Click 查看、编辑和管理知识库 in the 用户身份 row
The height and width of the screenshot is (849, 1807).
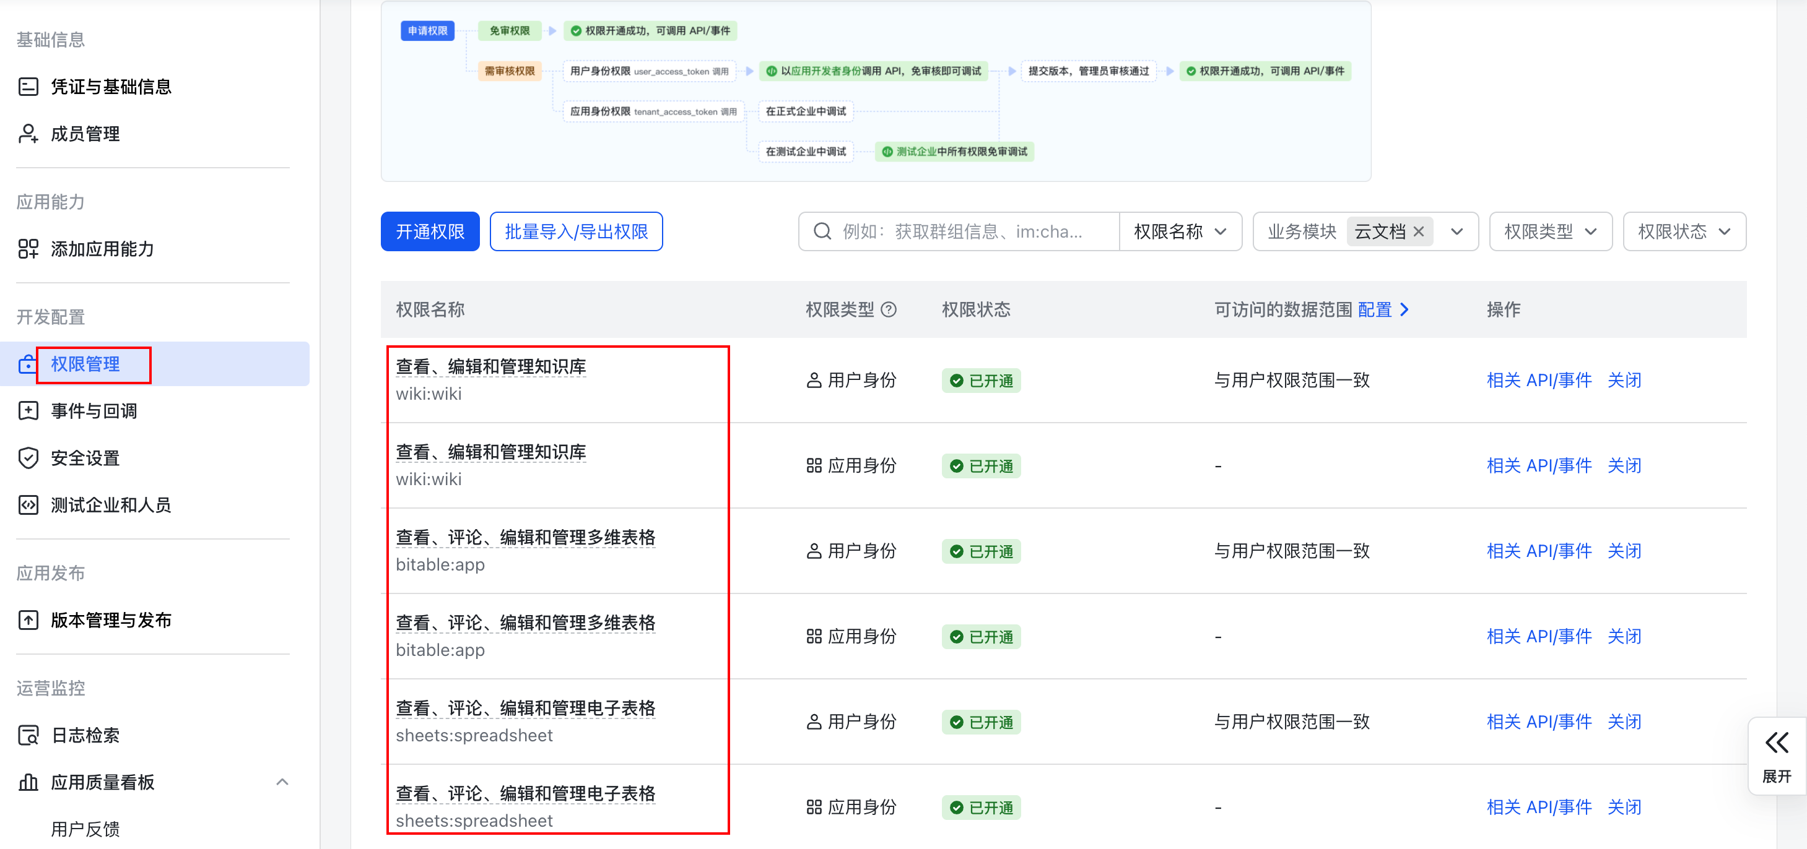tap(491, 367)
